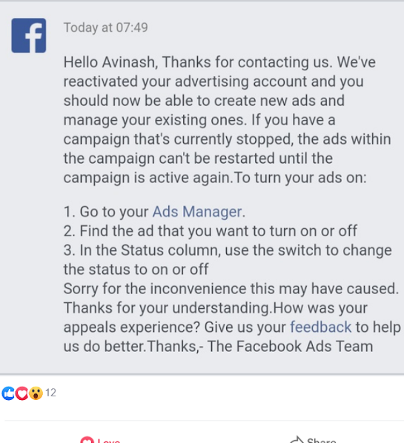Click step 1 Go to your text
Viewport: 404px width, 443px height.
coord(106,212)
